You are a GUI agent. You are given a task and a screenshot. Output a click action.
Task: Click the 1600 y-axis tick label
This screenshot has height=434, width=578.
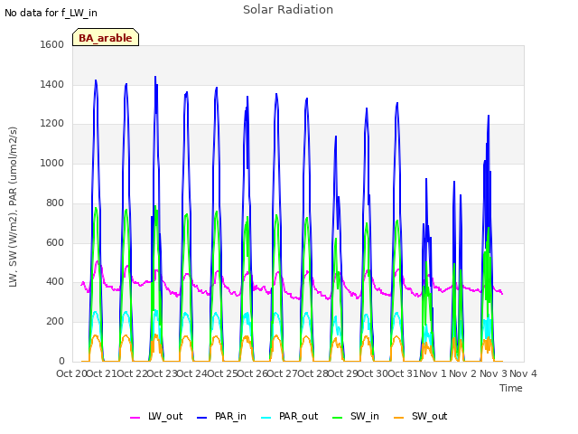(x=52, y=44)
